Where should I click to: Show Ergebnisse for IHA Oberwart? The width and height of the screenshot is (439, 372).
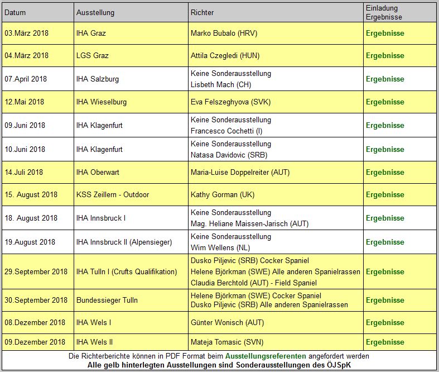click(x=385, y=172)
